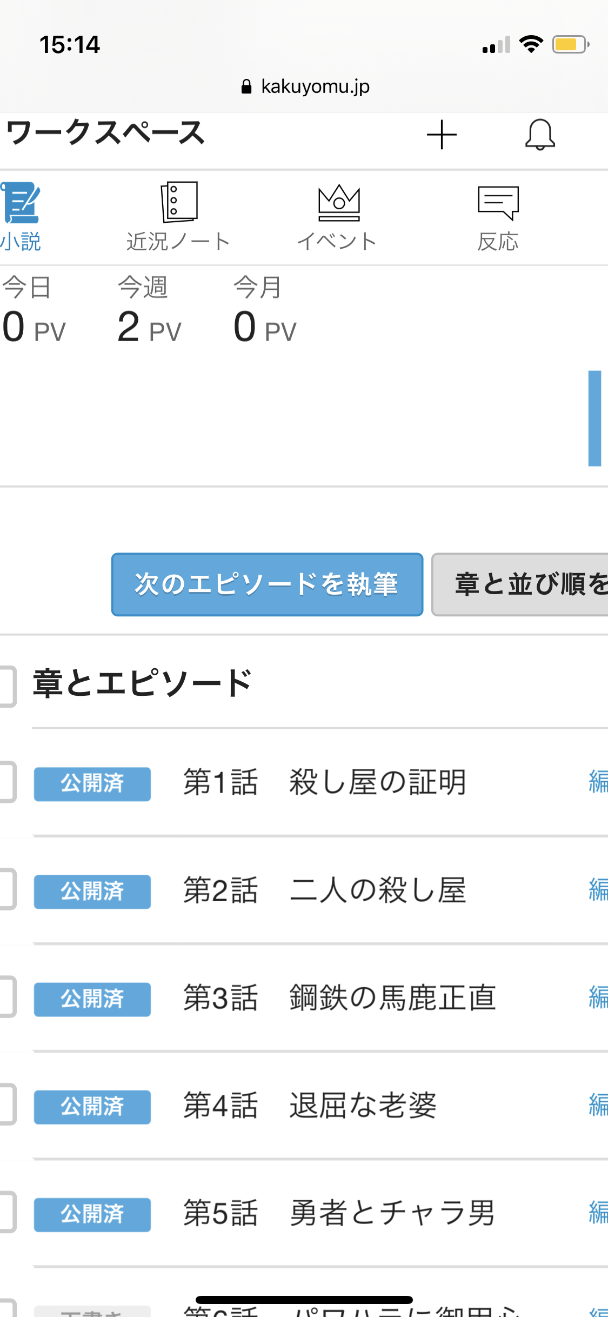This screenshot has width=608, height=1317.
Task: Toggle the 章とエピソード select-all checkbox
Action: 6,686
